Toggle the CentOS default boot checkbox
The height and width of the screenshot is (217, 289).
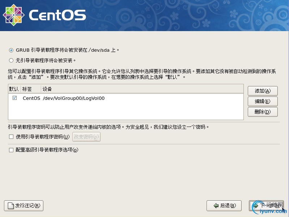[15, 98]
